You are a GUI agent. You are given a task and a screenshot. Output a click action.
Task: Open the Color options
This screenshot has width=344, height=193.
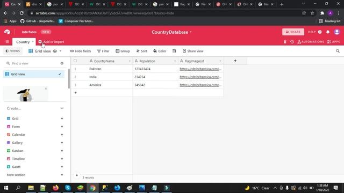(160, 51)
